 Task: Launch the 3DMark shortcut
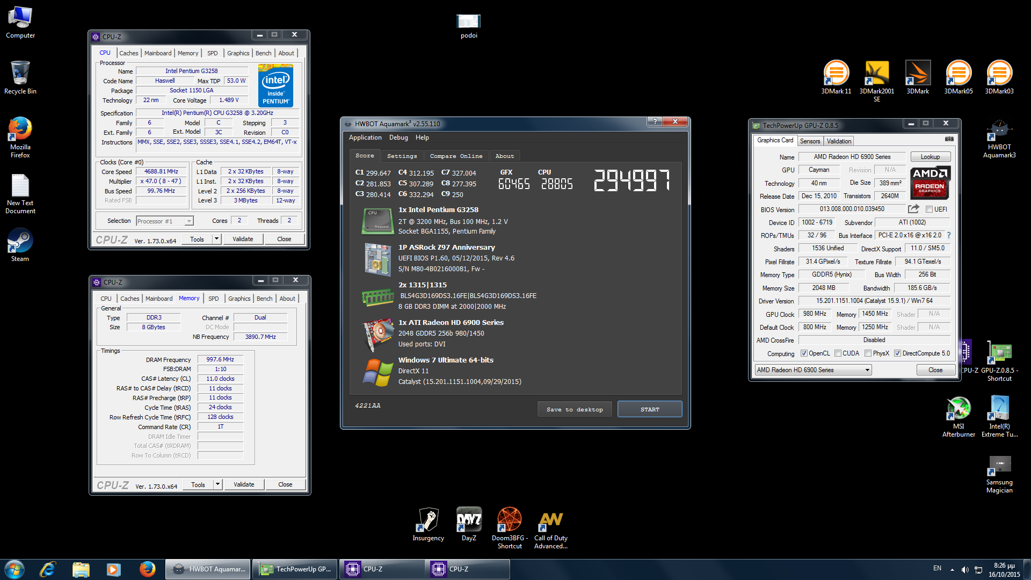pos(918,77)
